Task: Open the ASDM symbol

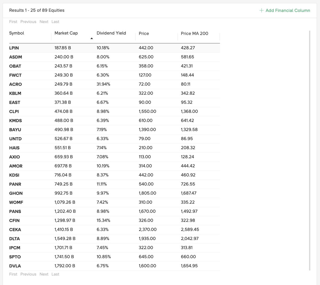Action: coord(15,57)
